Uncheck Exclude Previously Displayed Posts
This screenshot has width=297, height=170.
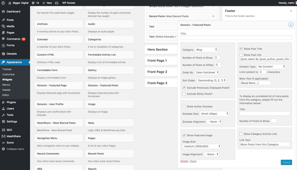click(184, 88)
